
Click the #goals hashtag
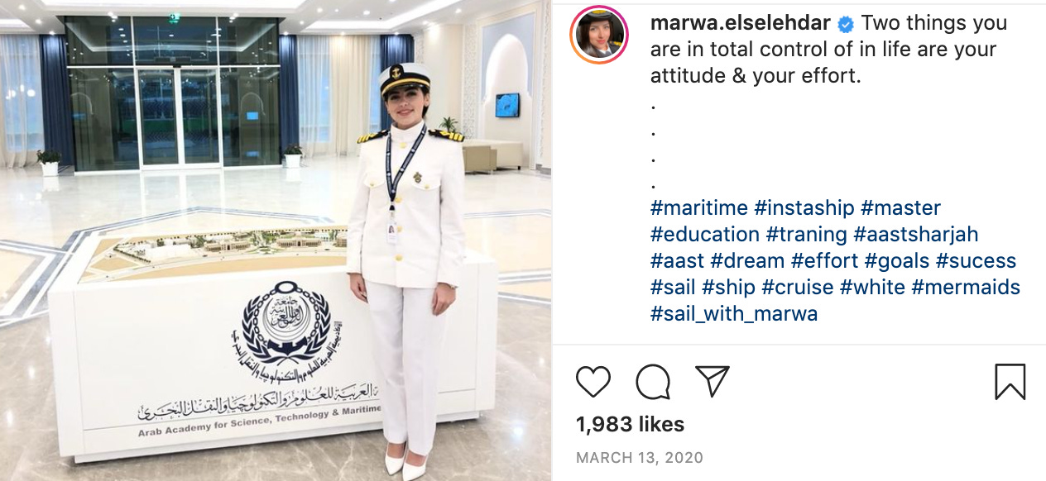[x=897, y=260]
